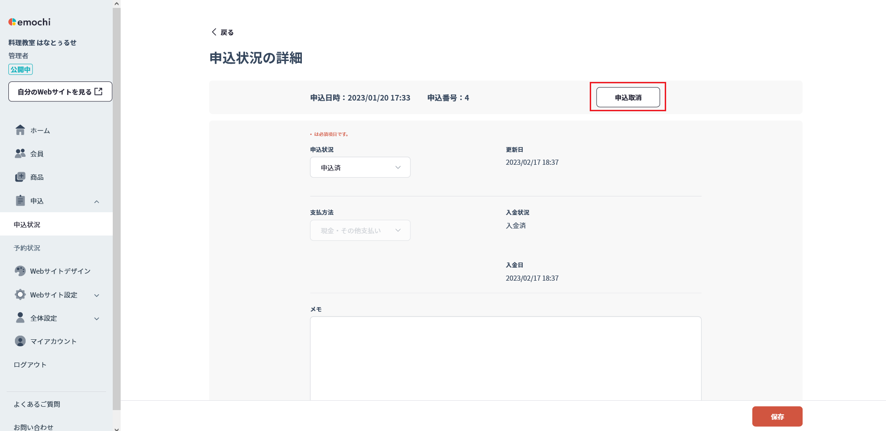This screenshot has width=886, height=431.
Task: Click the 更新日 value 2023/02/17 18:37
Action: coord(532,162)
